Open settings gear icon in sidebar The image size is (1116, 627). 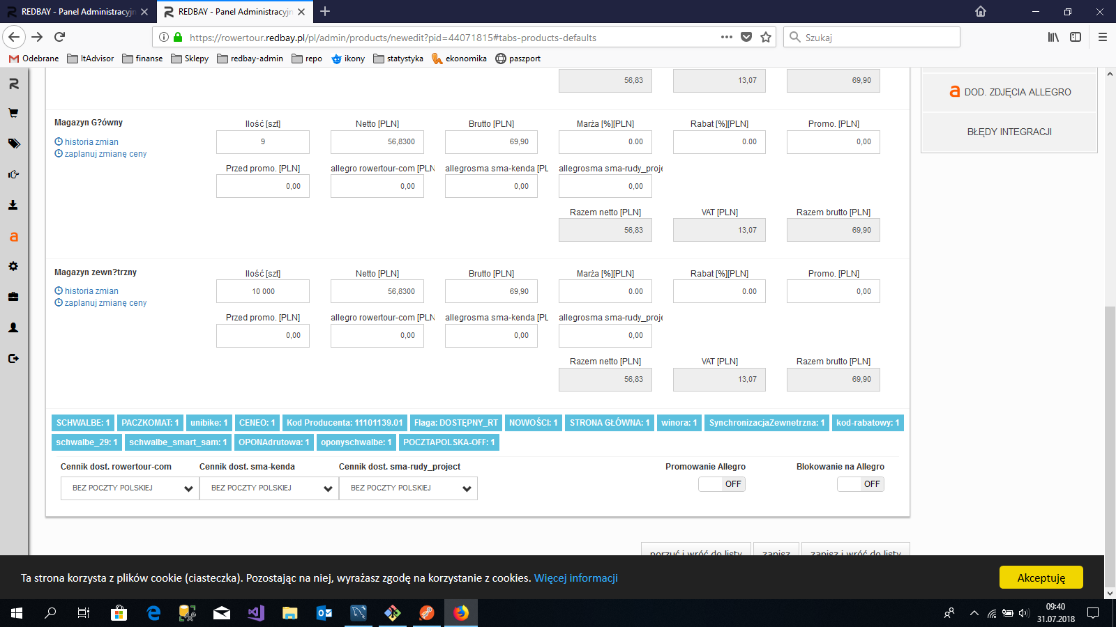(x=13, y=266)
